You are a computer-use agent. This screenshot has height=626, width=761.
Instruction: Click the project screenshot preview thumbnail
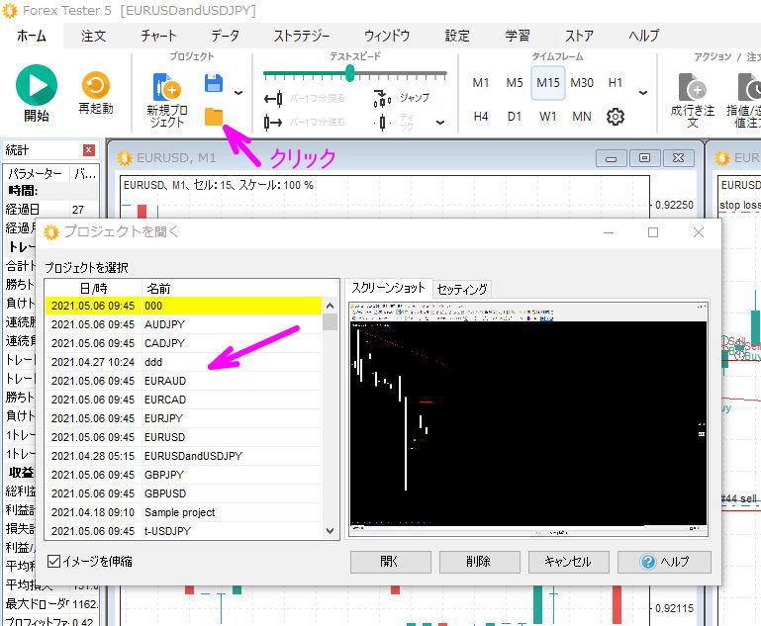[x=528, y=418]
